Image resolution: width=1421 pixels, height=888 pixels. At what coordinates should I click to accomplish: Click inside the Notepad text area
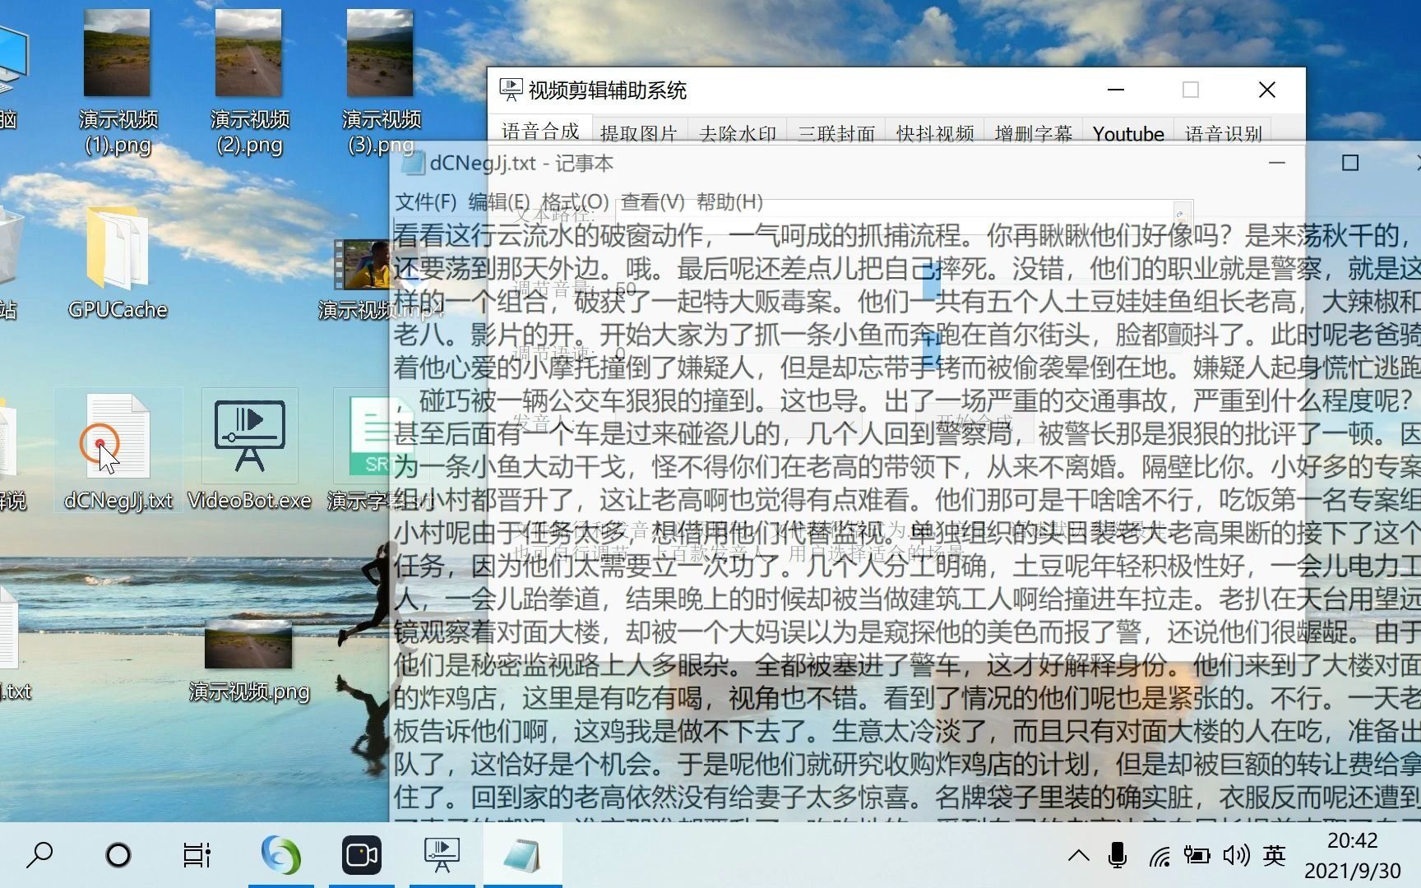[905, 518]
